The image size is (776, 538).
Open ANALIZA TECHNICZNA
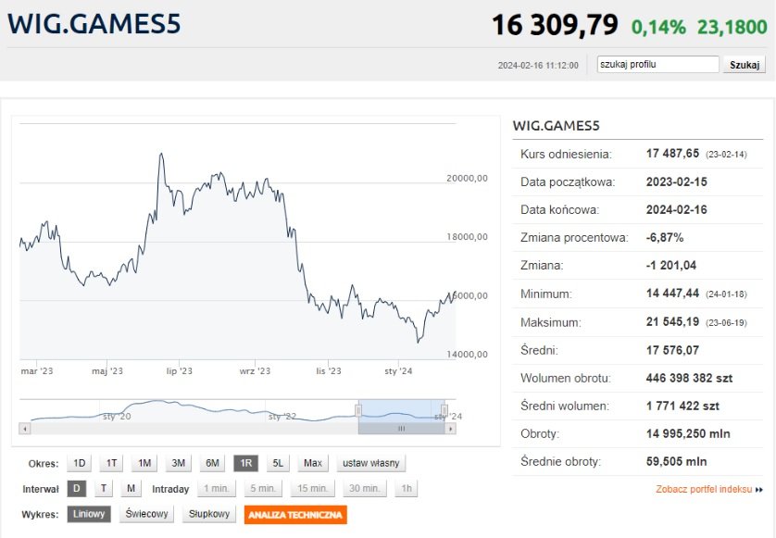click(295, 514)
